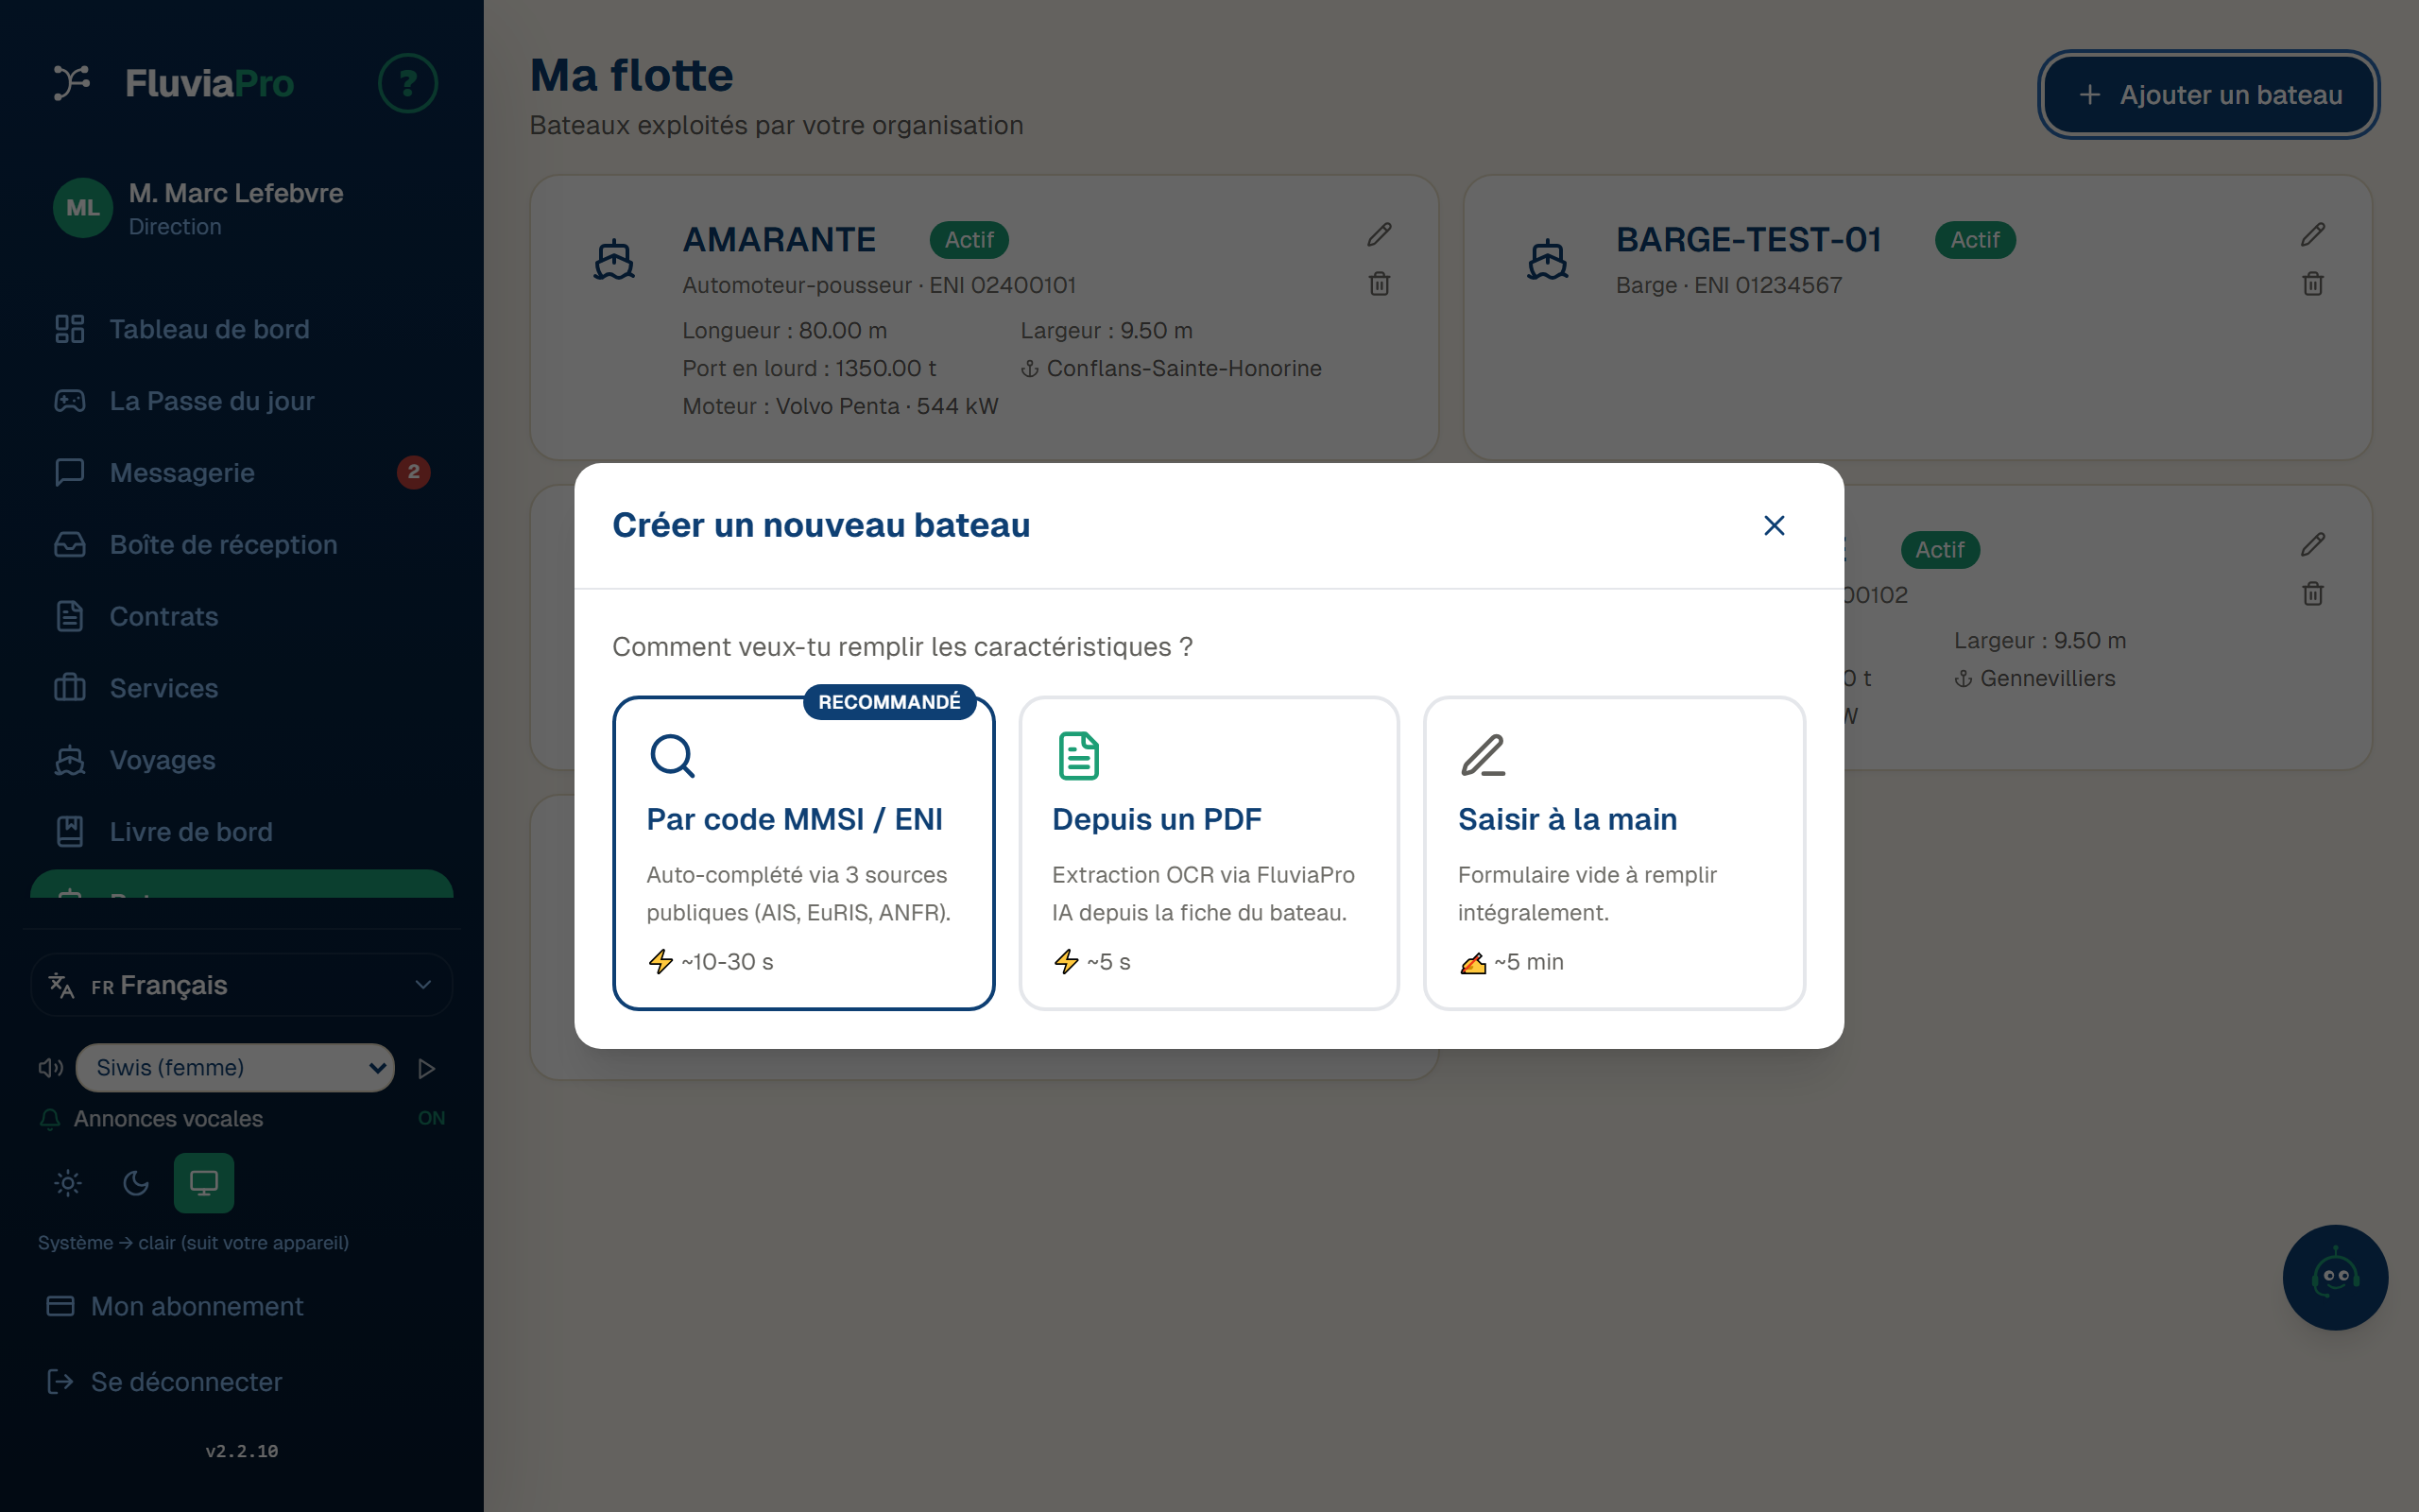Click the language translate icon
Screen dimensions: 2419x1512
click(61, 985)
